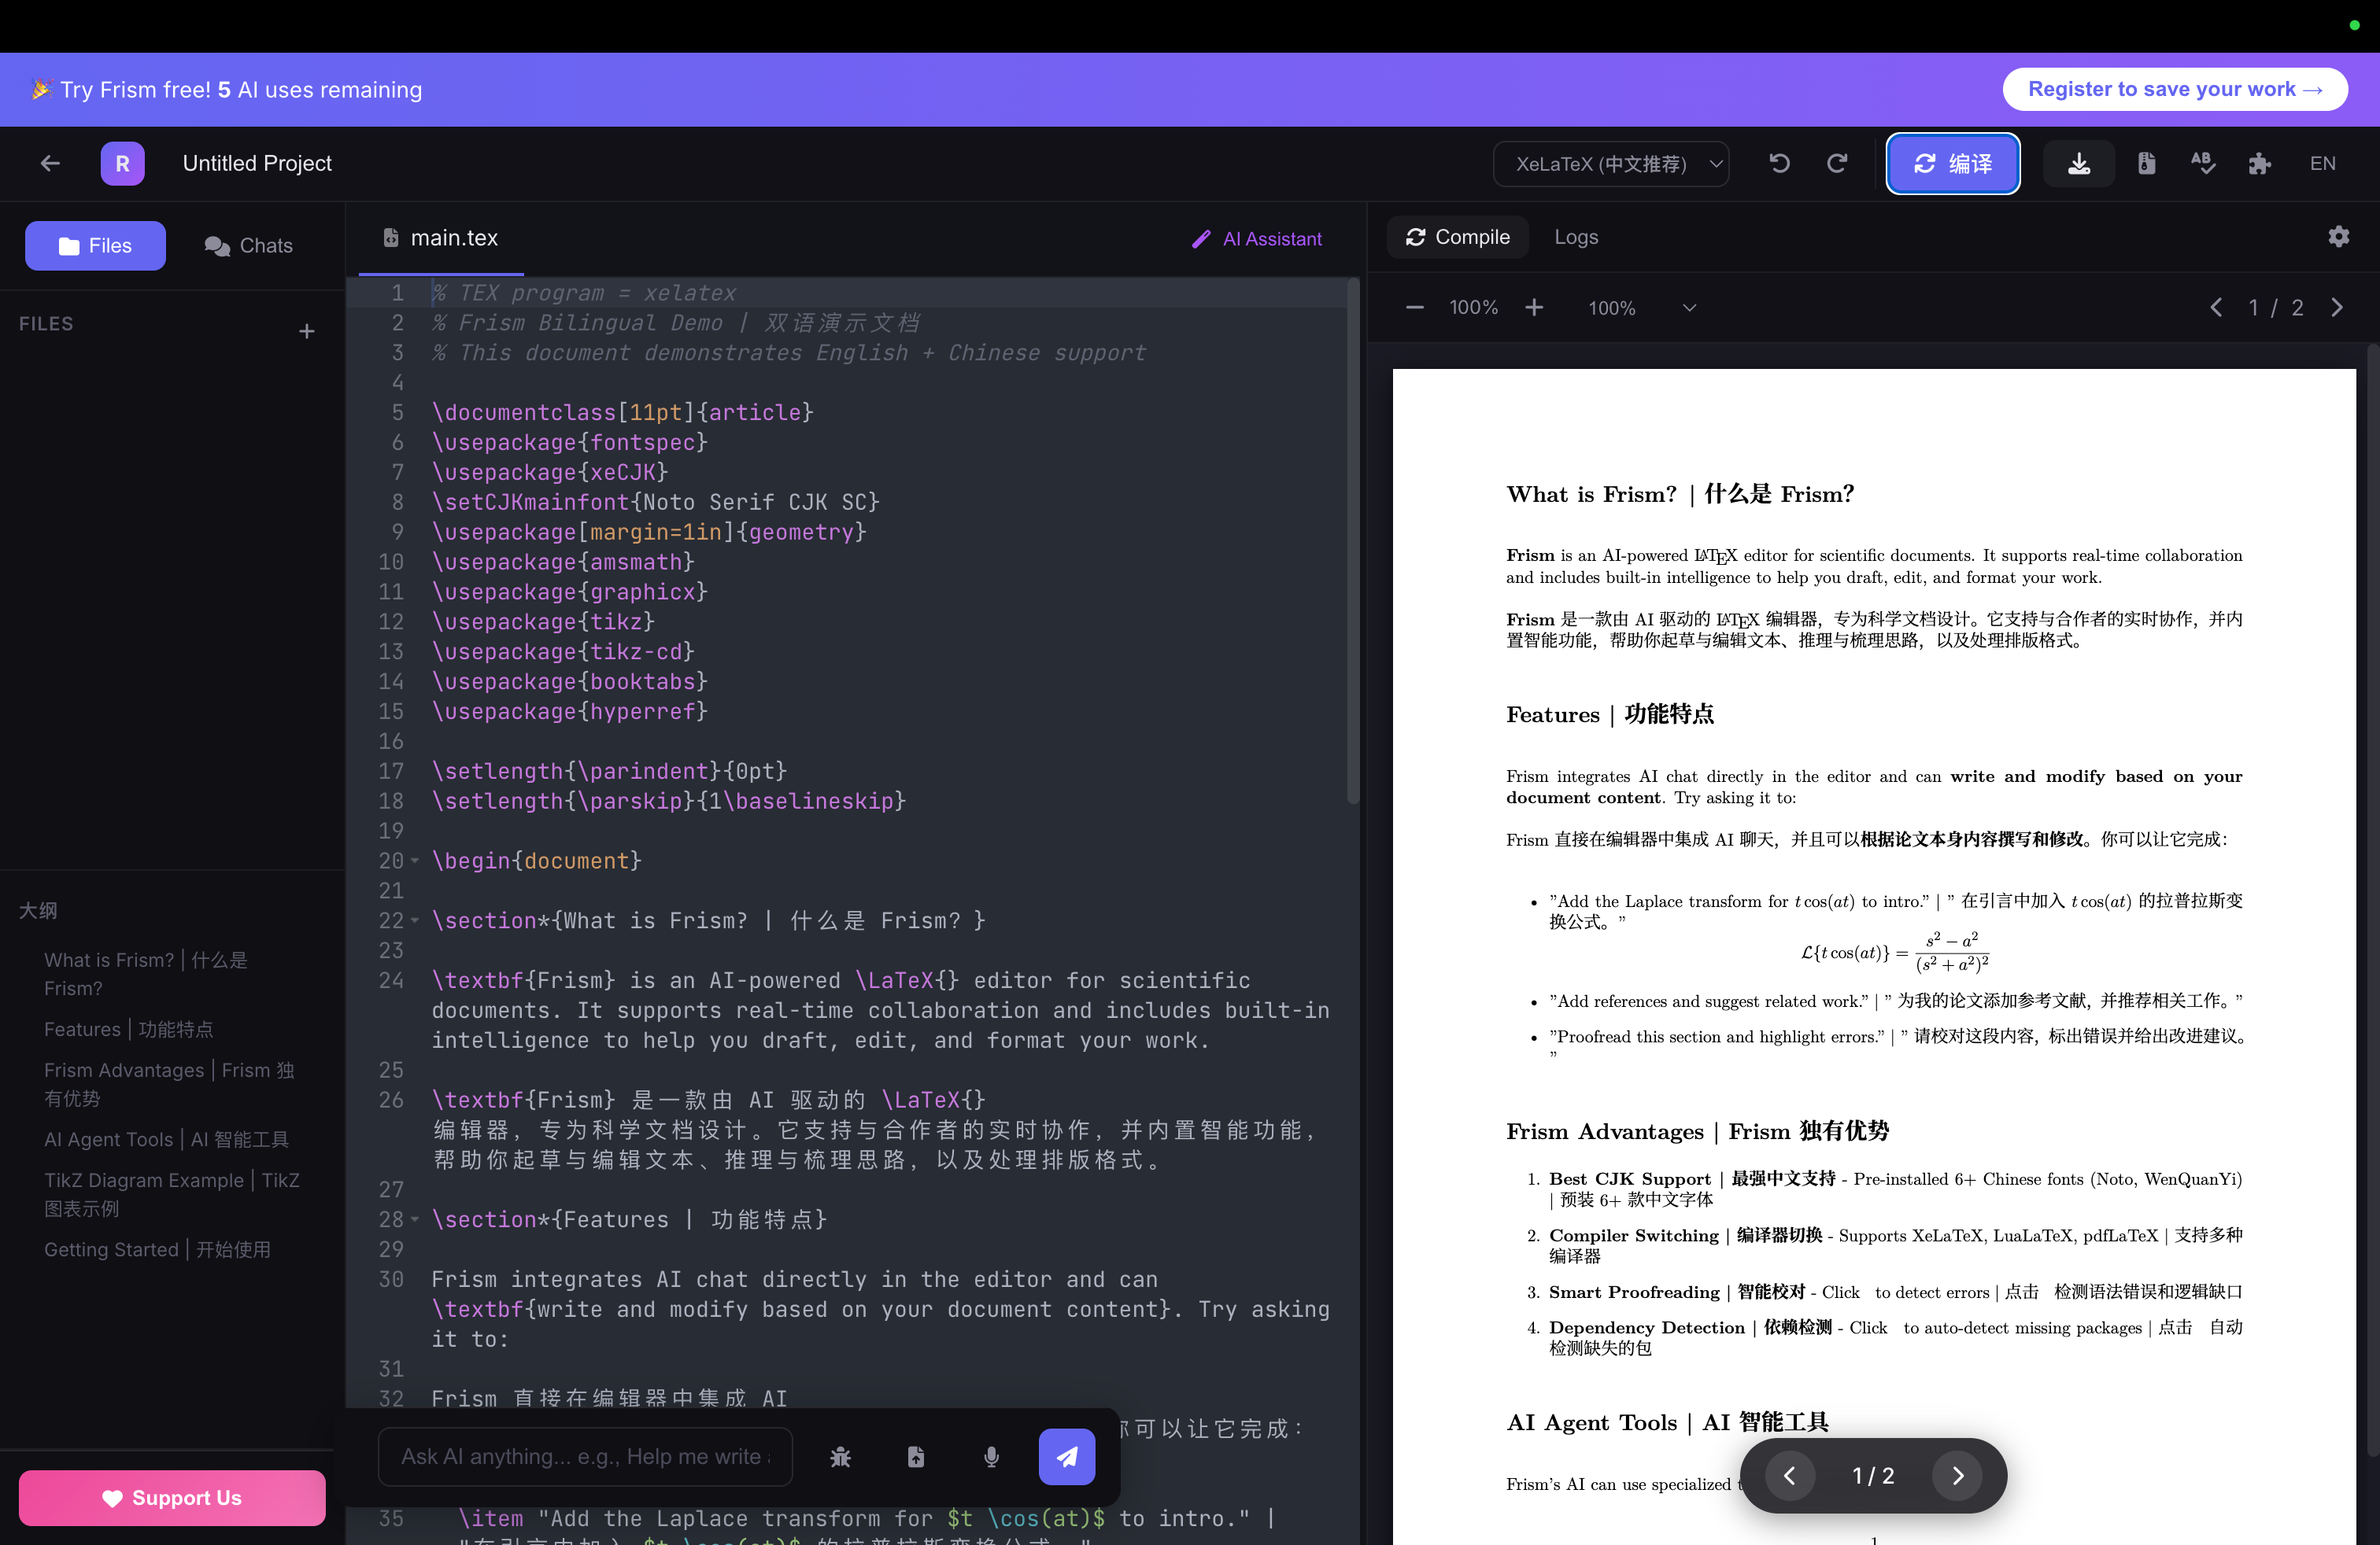The height and width of the screenshot is (1545, 2380).
Task: Toggle language to EN
Action: 2322,163
